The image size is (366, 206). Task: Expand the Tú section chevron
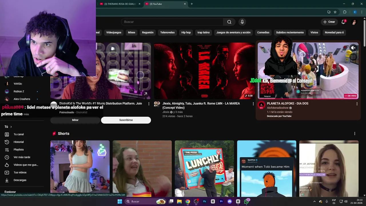pos(11,127)
